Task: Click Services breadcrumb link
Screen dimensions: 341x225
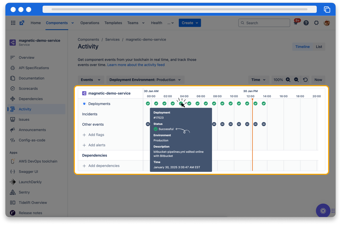Action: pos(112,40)
